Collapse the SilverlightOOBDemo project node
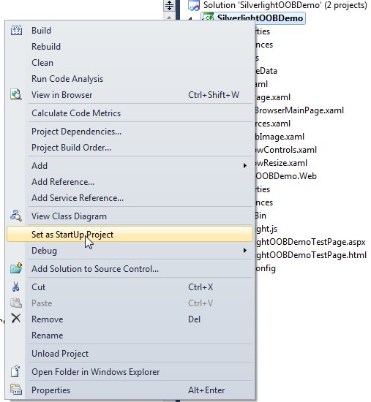The width and height of the screenshot is (371, 402). click(x=190, y=19)
